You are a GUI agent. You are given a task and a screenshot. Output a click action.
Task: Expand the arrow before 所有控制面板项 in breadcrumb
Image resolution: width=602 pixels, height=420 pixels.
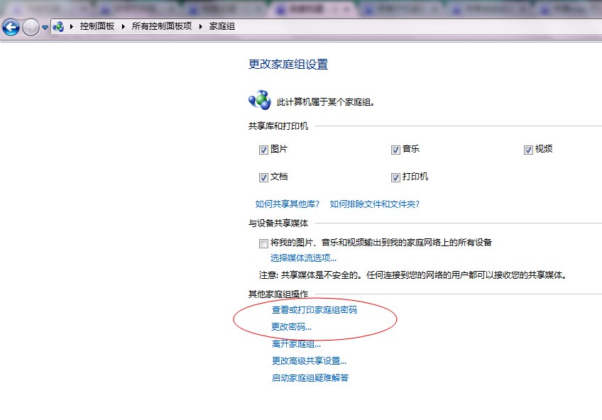124,26
